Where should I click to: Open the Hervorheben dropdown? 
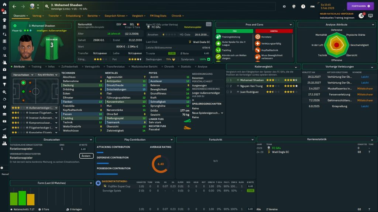click(23, 75)
